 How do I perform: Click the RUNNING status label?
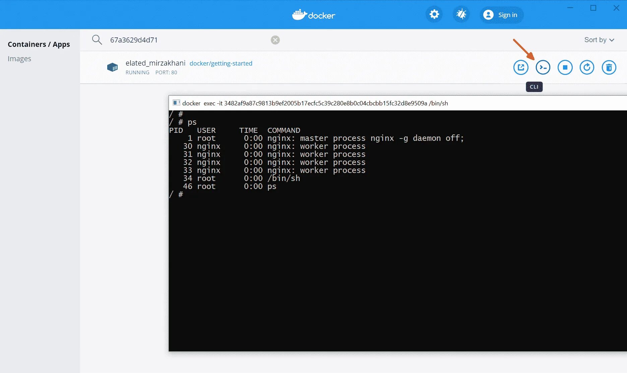(137, 73)
